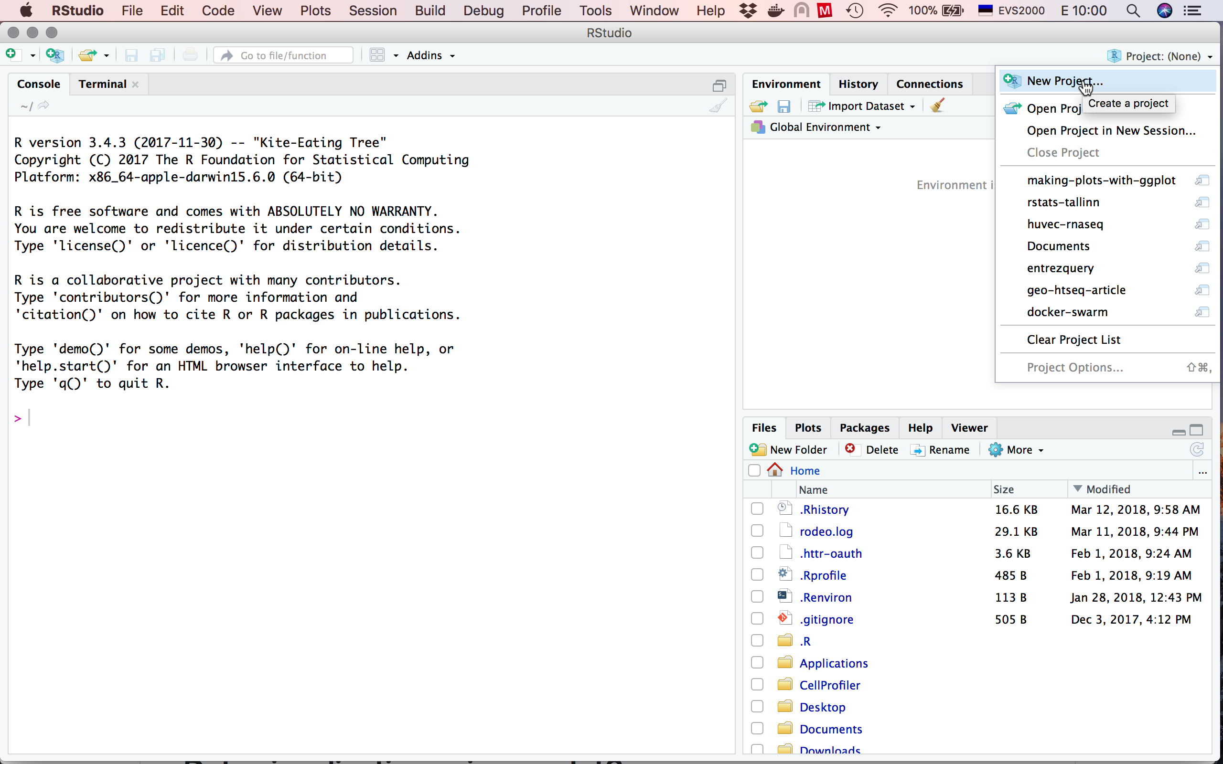Clear the console with the broom icon
The width and height of the screenshot is (1223, 764).
(x=718, y=106)
